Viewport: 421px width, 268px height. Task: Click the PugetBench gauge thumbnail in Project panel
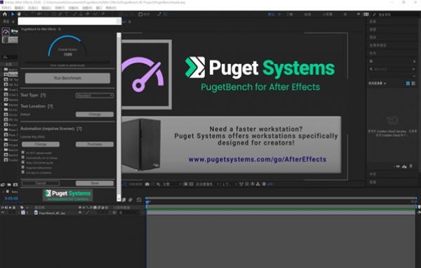(6, 32)
